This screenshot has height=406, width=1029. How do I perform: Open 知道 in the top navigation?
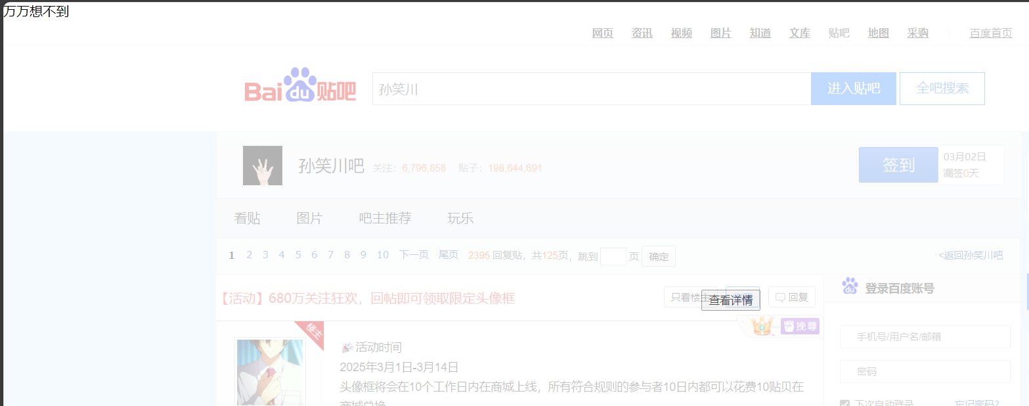point(760,33)
